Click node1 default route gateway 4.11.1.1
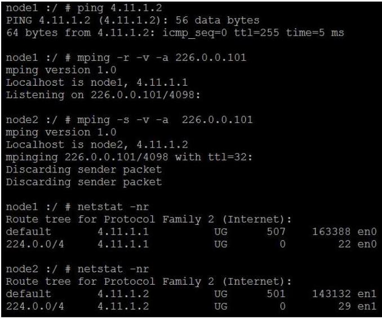The width and height of the screenshot is (382, 319). pyautogui.click(x=123, y=232)
